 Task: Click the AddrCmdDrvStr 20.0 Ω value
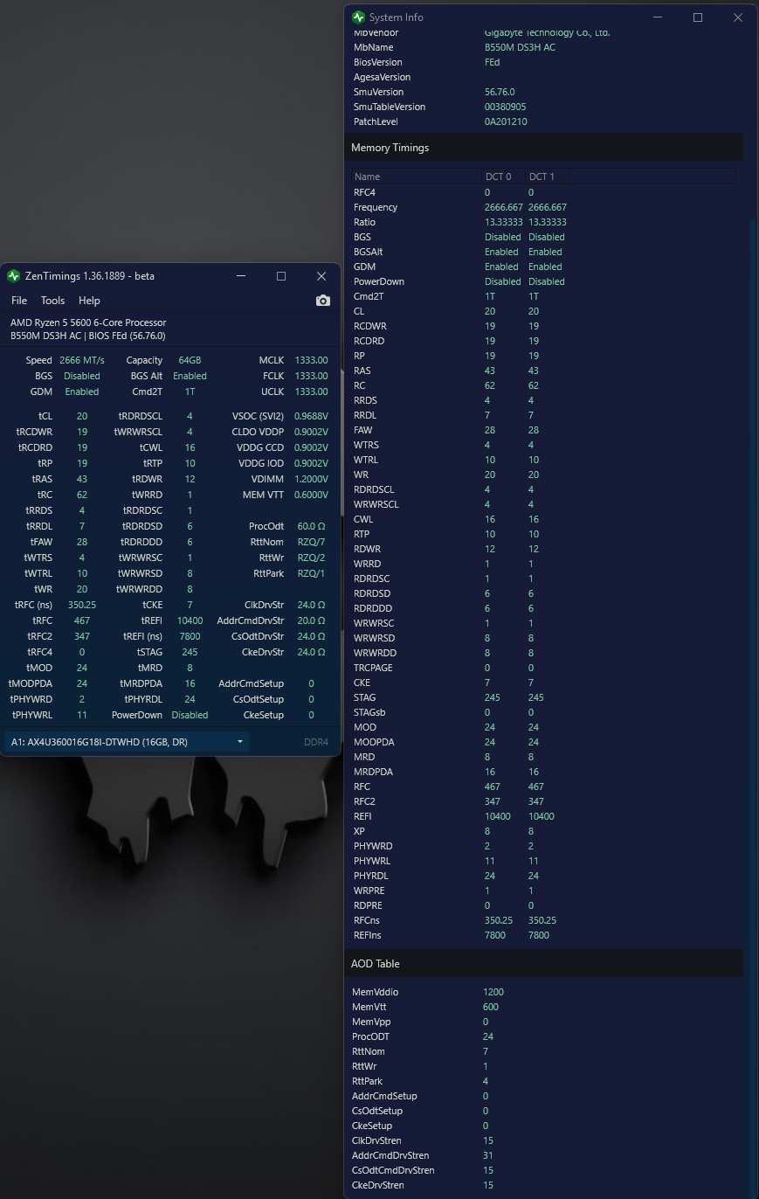pyautogui.click(x=311, y=620)
